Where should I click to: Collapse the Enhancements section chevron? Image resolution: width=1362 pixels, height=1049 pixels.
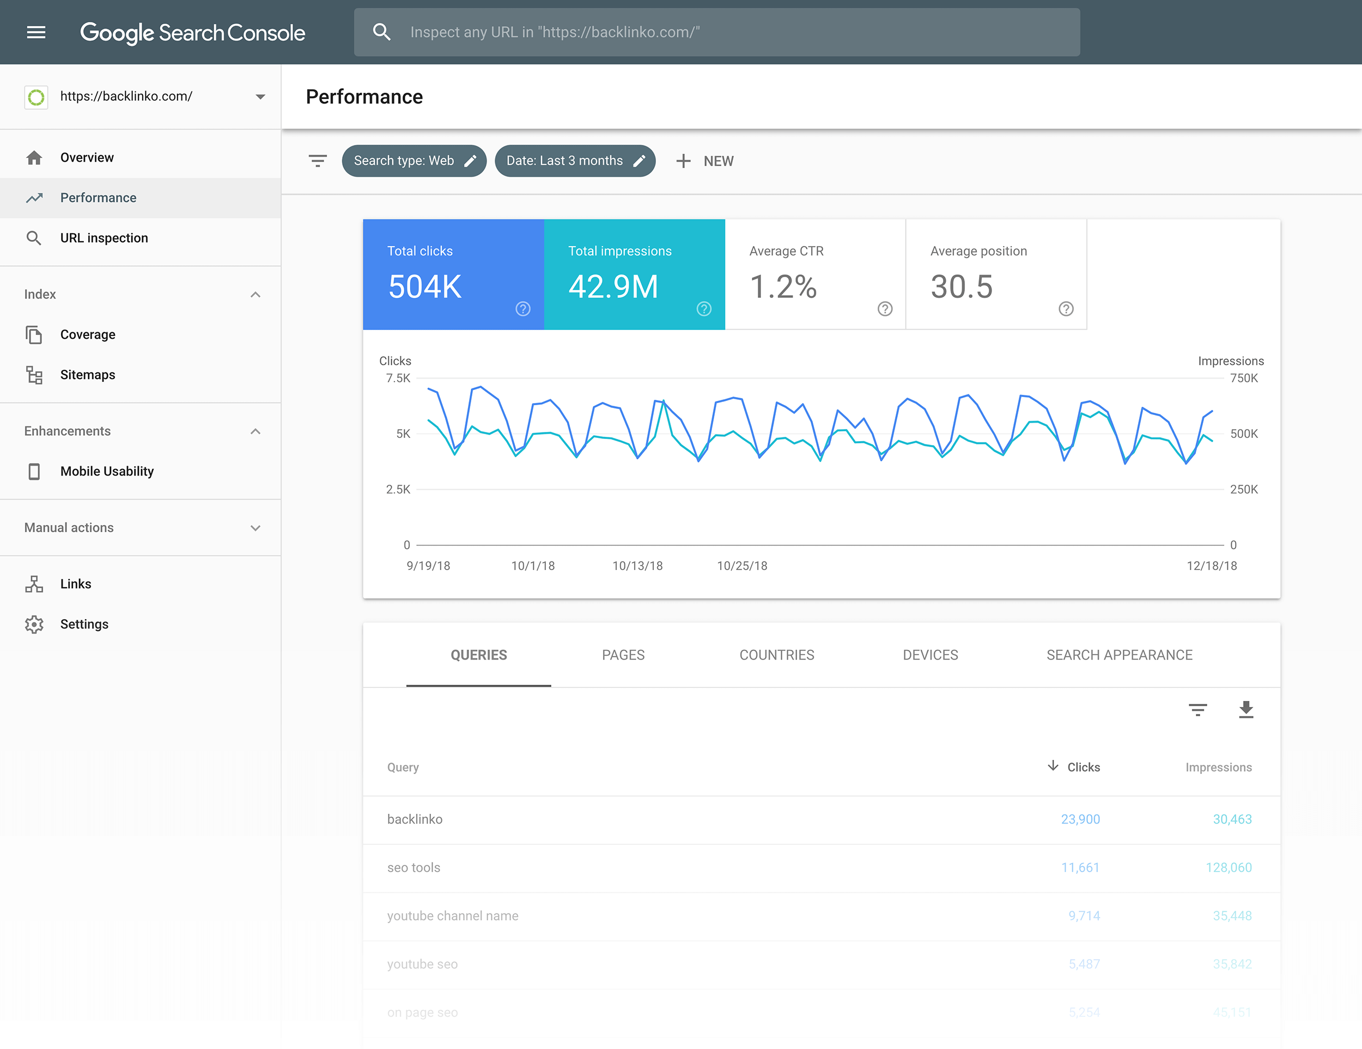pos(256,431)
